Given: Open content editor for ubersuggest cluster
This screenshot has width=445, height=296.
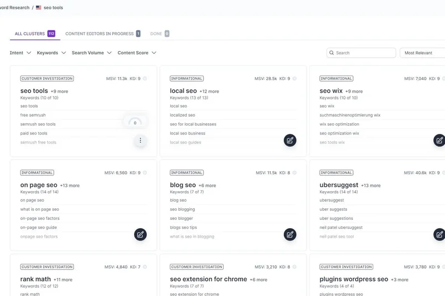Looking at the screenshot, I should pyautogui.click(x=439, y=234).
